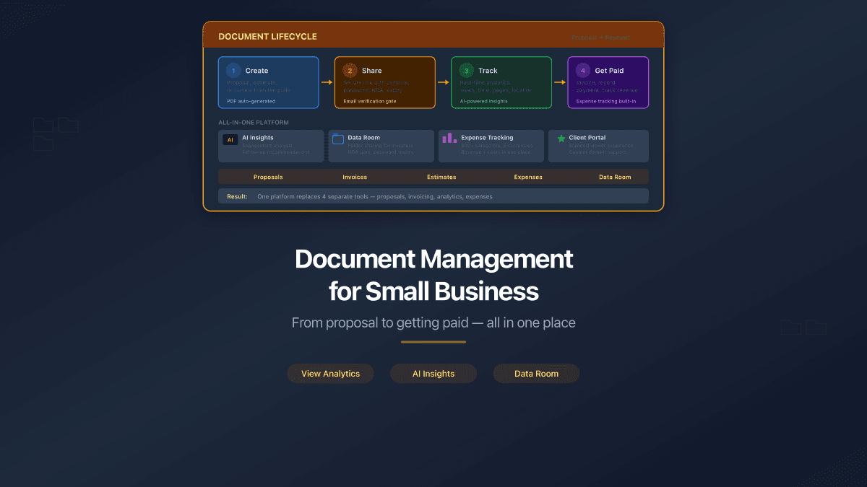Select the Data Room tab
Image resolution: width=867 pixels, height=487 pixels.
pyautogui.click(x=616, y=177)
